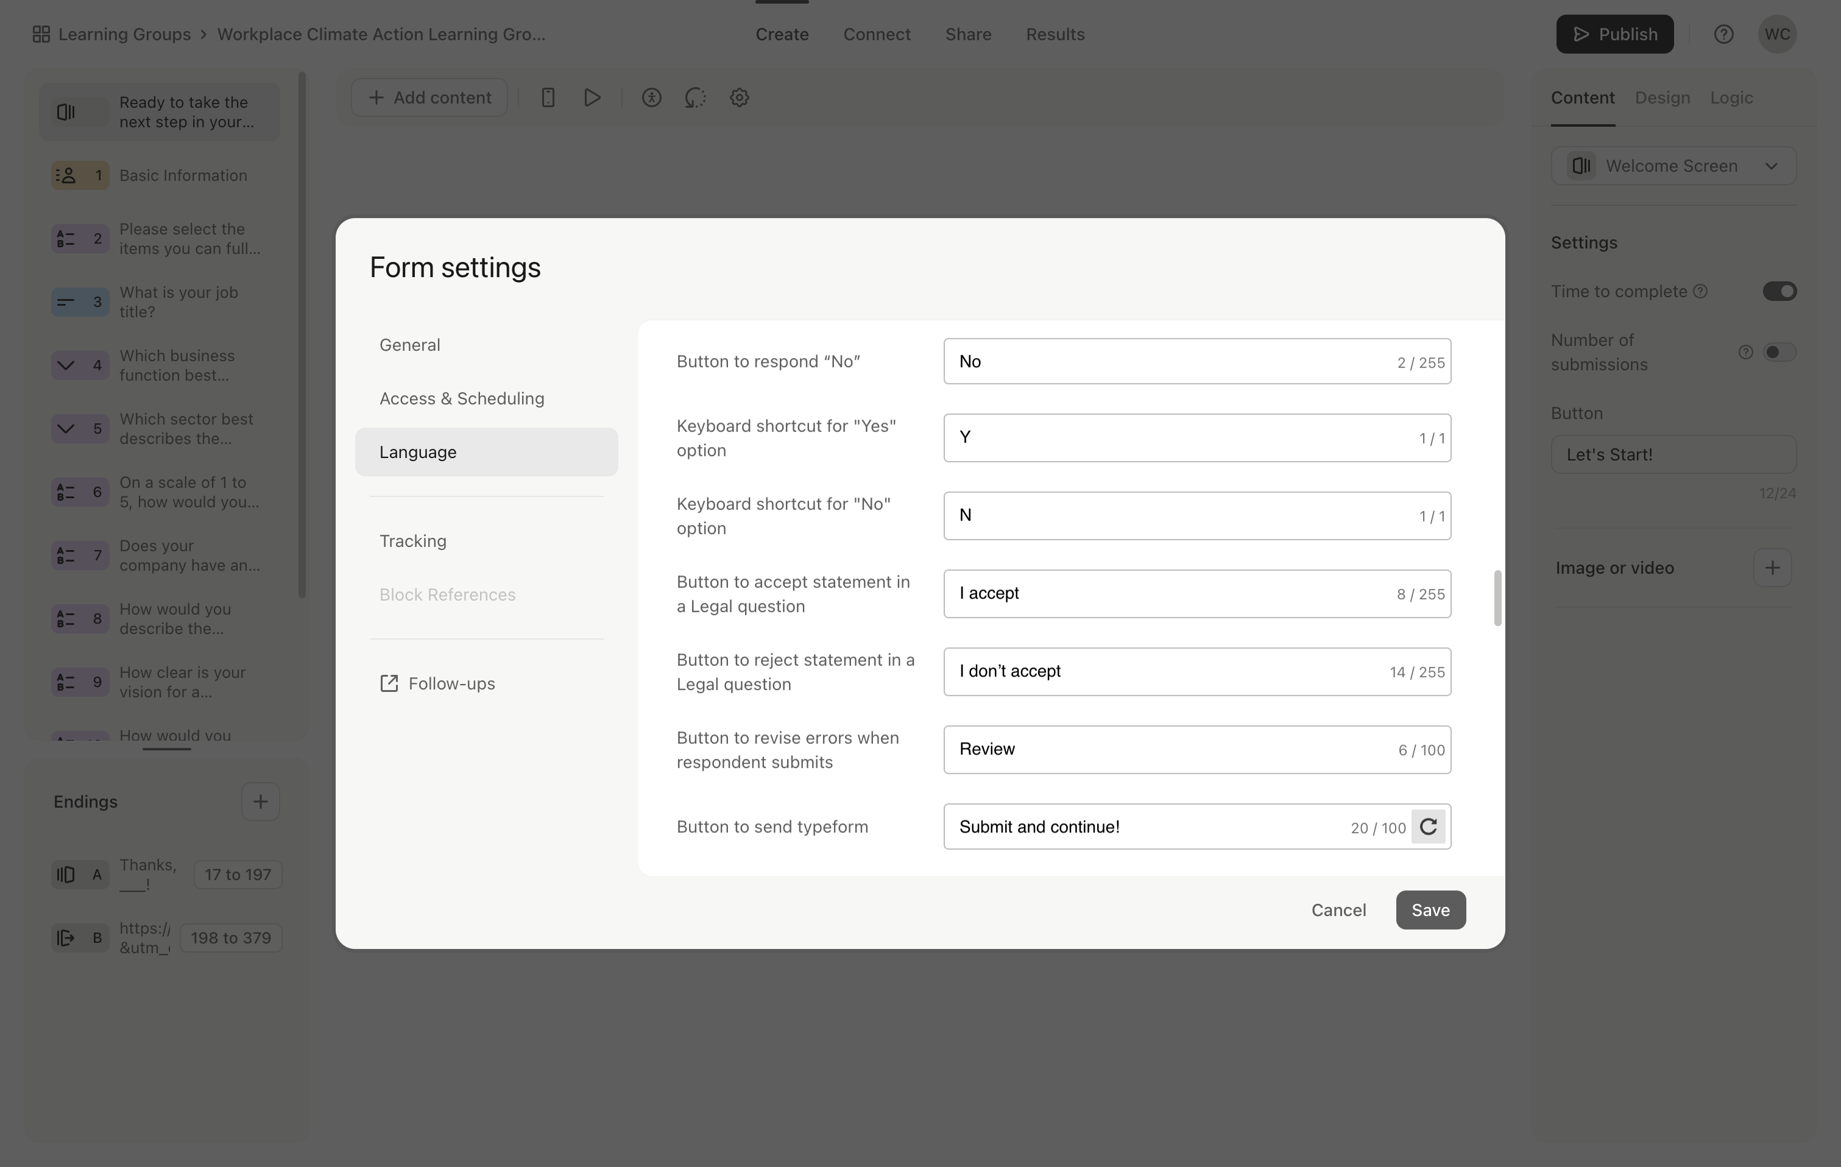Open Access & Scheduling section
1841x1167 pixels.
[x=486, y=399]
